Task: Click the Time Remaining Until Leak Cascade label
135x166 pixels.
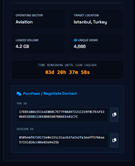Action: click(x=67, y=65)
